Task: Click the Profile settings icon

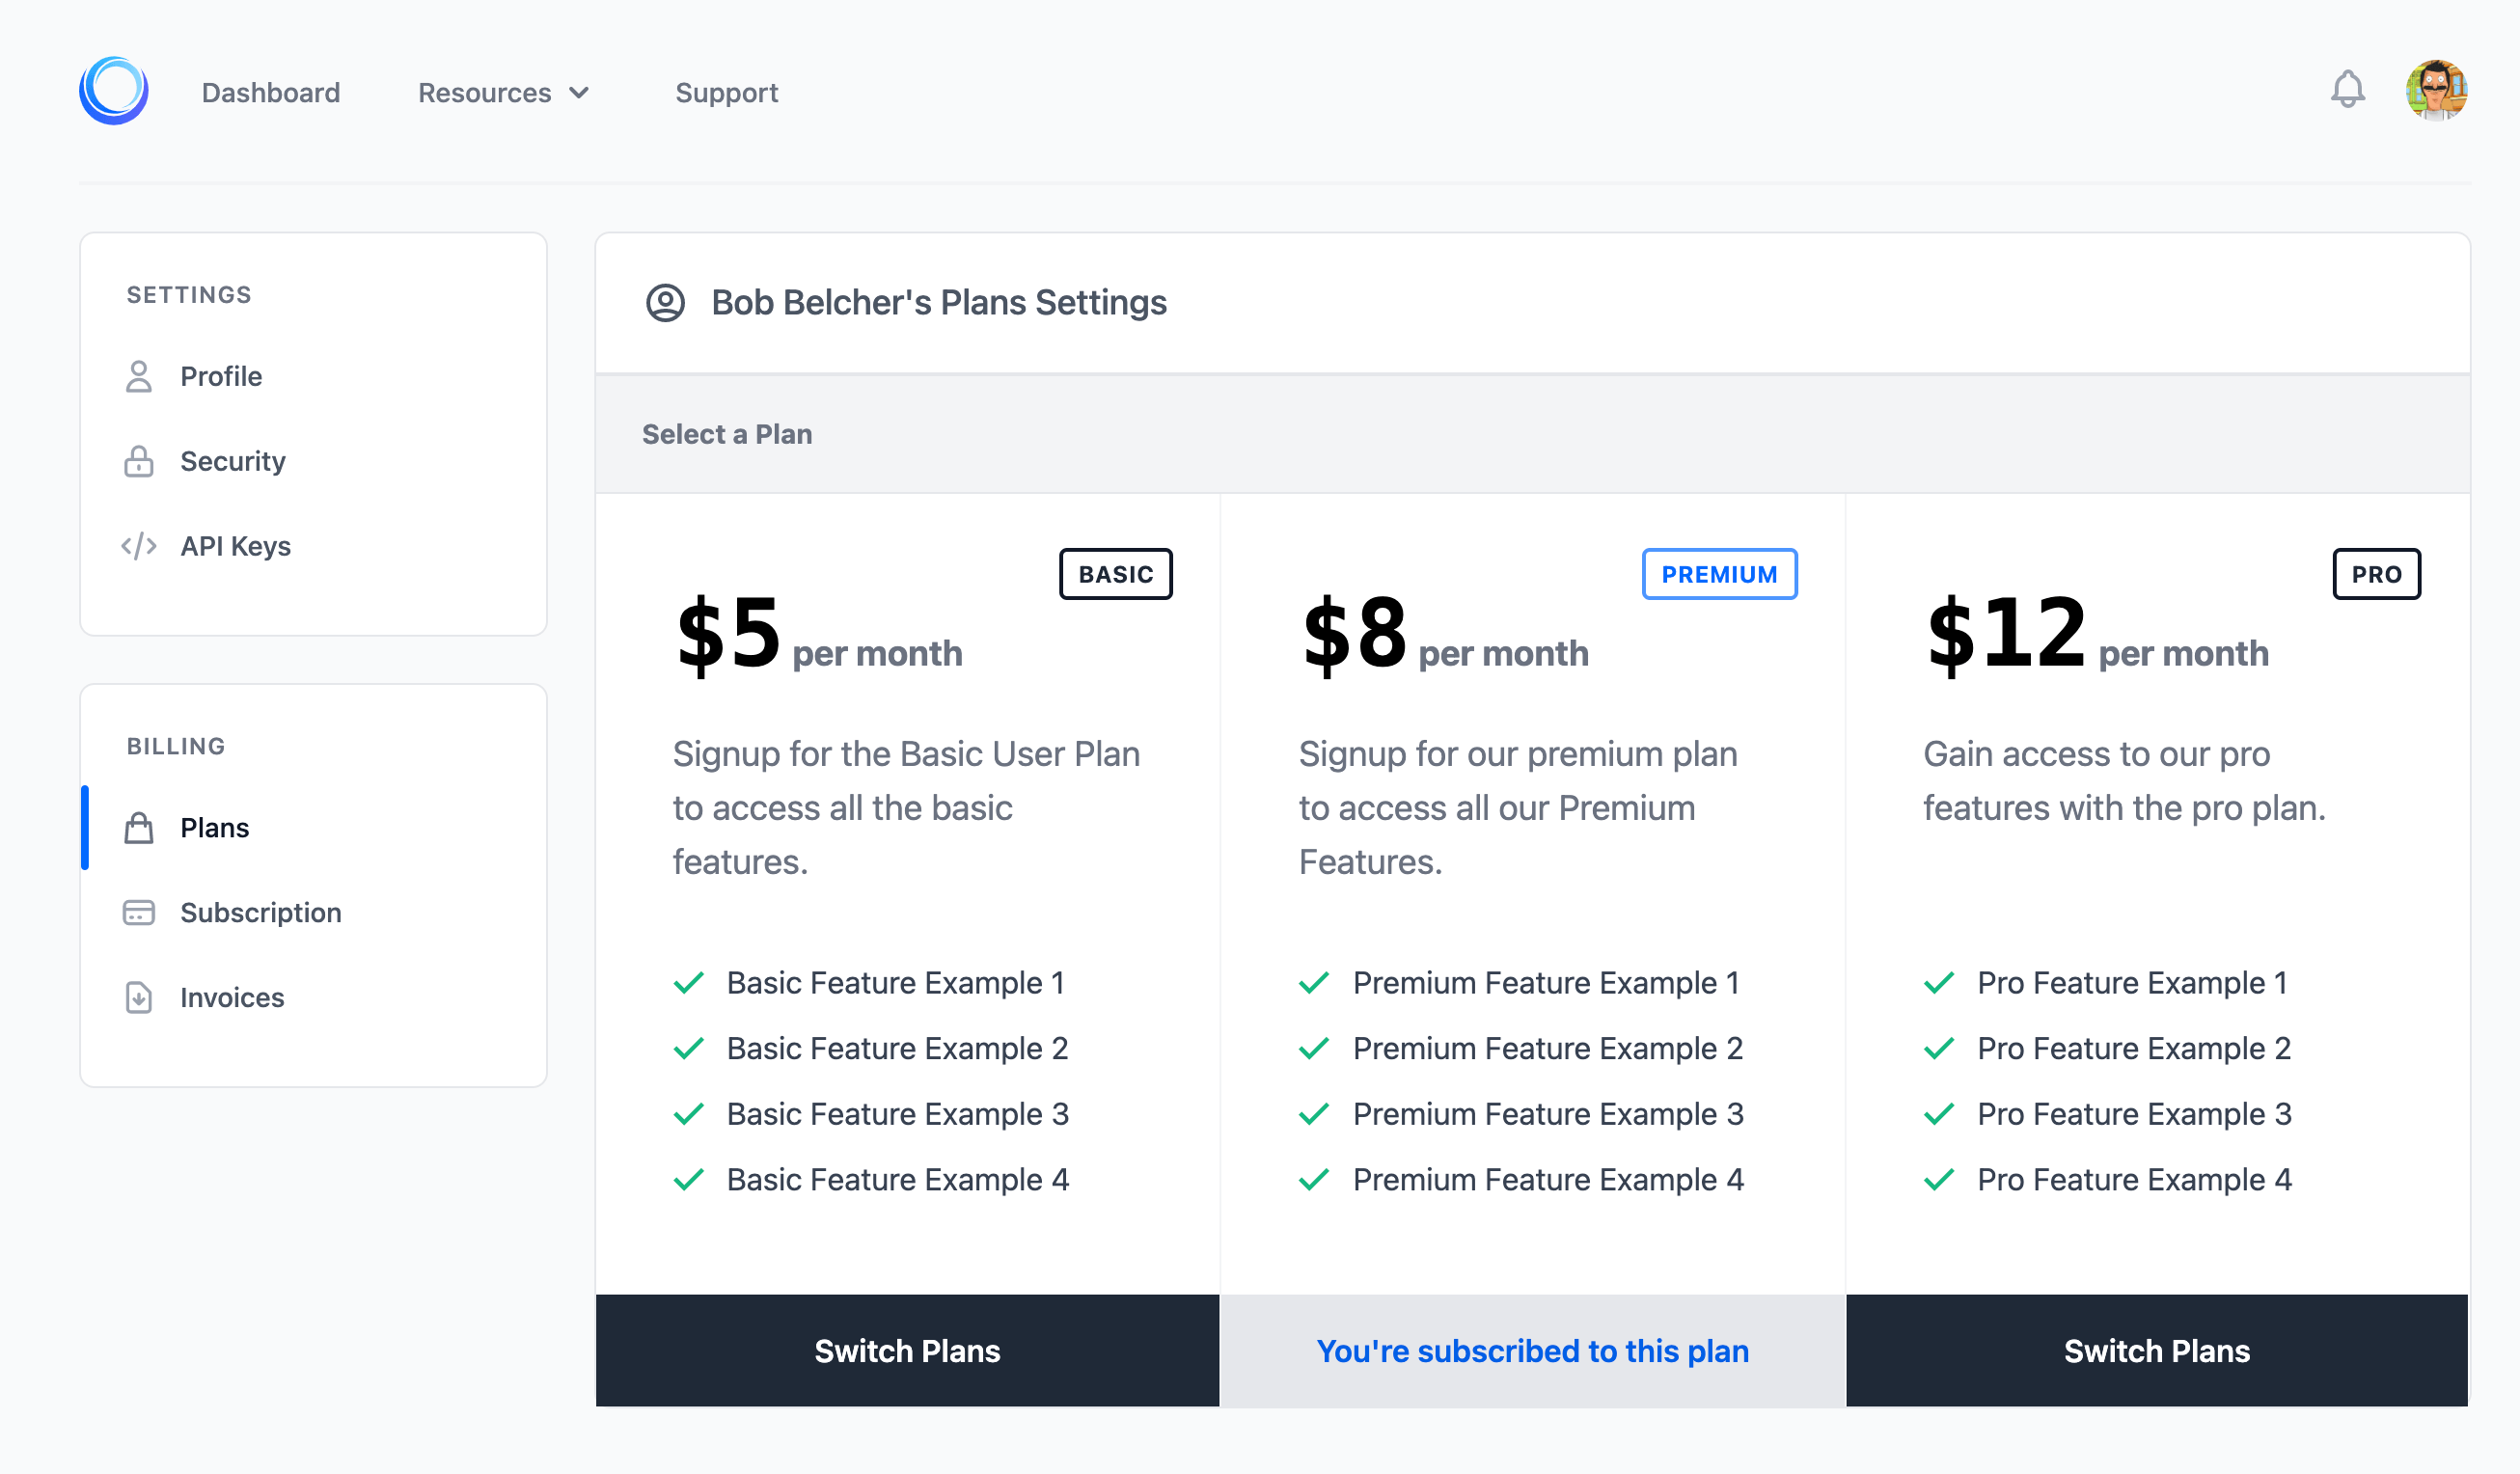Action: click(137, 375)
